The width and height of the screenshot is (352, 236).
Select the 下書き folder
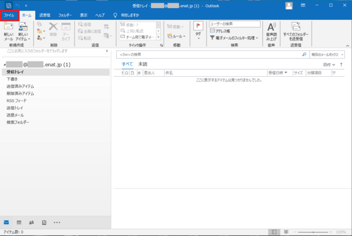[x=12, y=78]
